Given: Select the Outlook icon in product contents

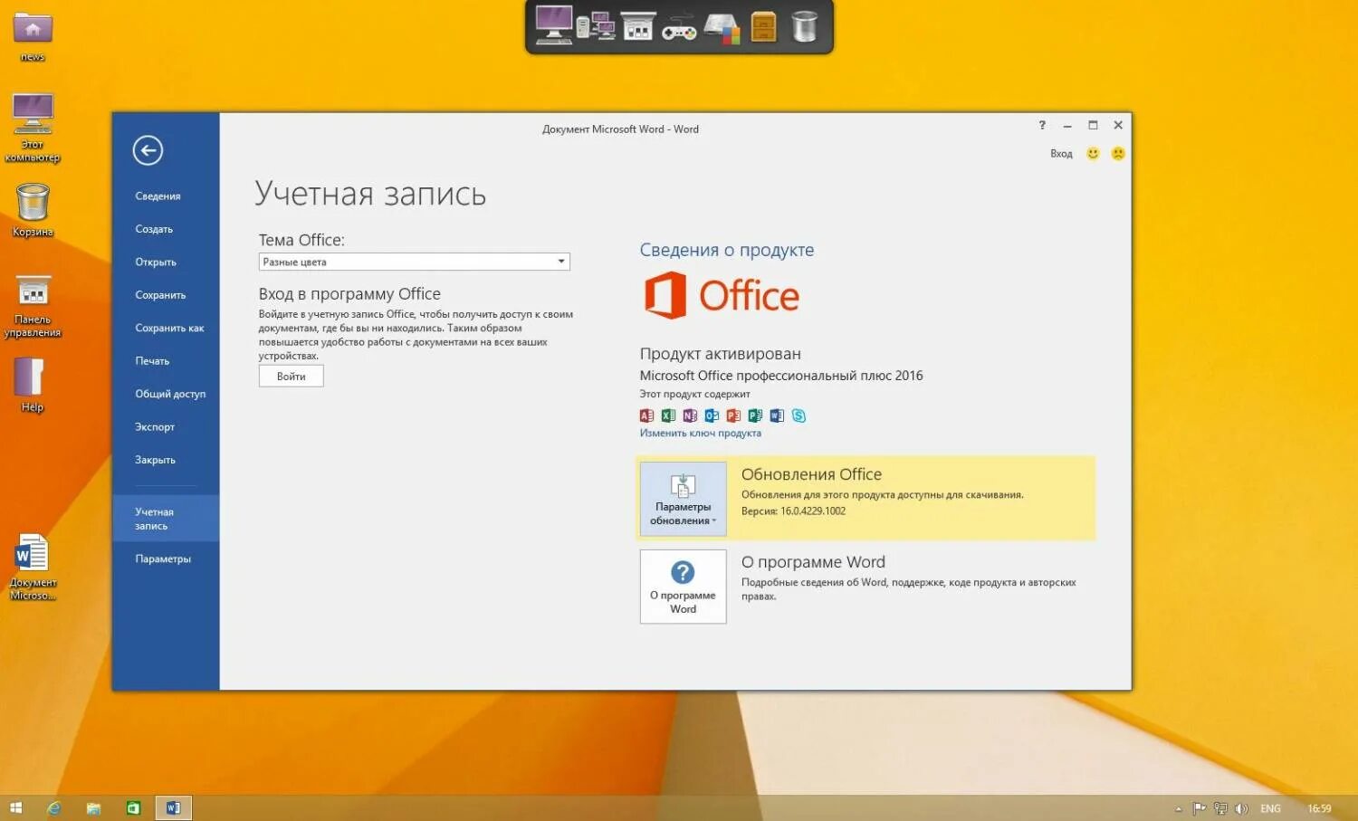Looking at the screenshot, I should (711, 415).
